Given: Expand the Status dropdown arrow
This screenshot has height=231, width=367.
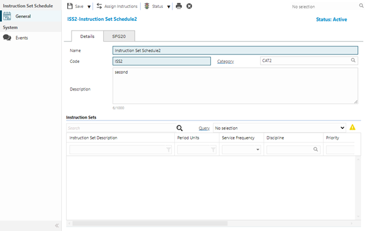Looking at the screenshot, I should [x=169, y=7].
